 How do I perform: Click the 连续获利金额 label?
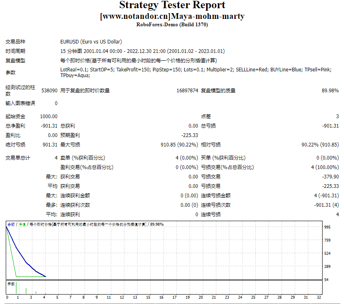pyautogui.click(x=75, y=196)
